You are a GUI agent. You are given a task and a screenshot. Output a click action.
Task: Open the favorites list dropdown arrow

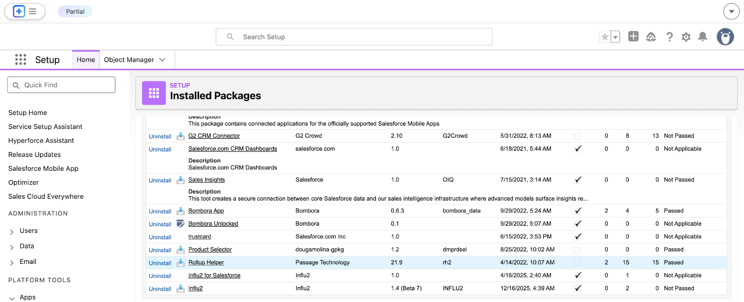click(x=615, y=37)
